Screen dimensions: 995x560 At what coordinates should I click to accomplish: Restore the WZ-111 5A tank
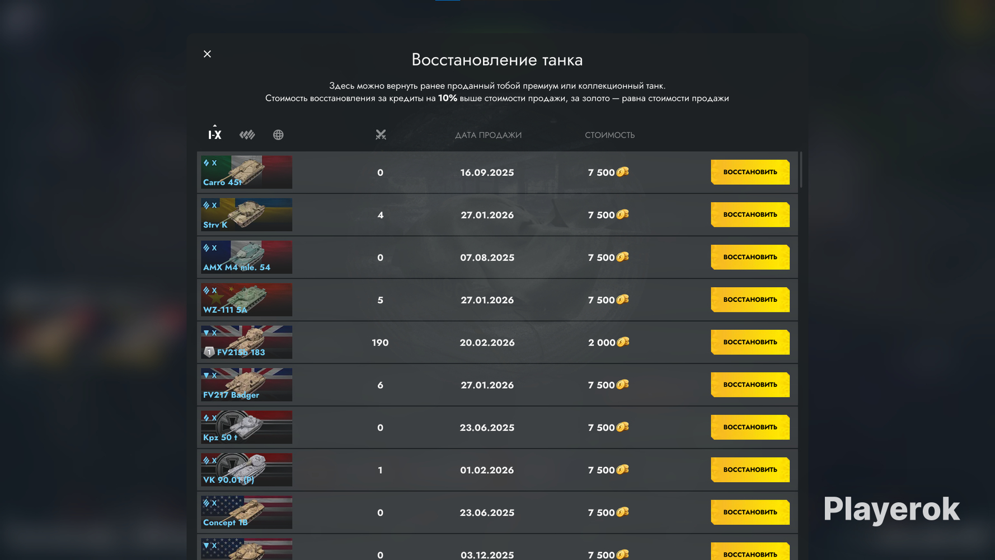click(750, 300)
